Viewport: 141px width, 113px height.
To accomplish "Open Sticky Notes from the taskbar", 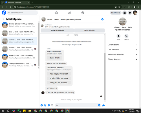I will click(24, 111).
